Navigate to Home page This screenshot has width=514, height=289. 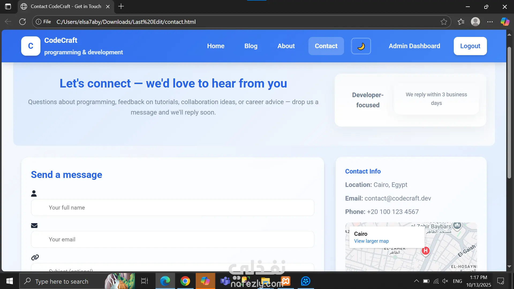tap(216, 46)
